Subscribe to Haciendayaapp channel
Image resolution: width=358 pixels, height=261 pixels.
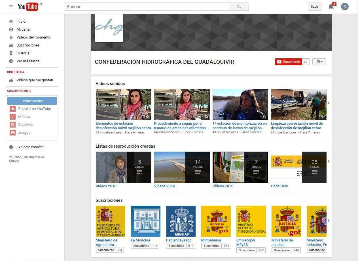[177, 246]
